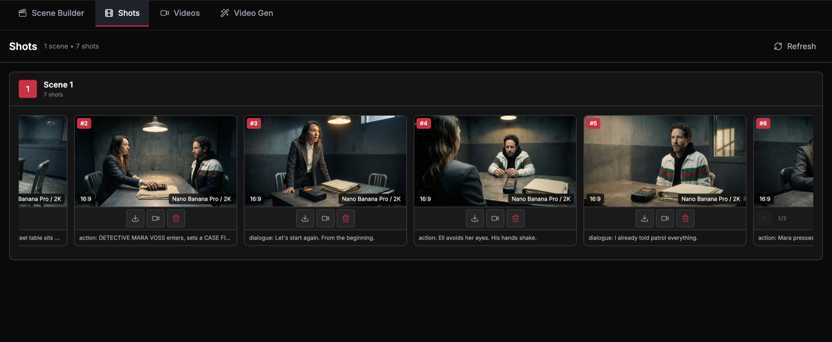Open shot #5 thumbnail
This screenshot has width=832, height=342.
[x=665, y=161]
